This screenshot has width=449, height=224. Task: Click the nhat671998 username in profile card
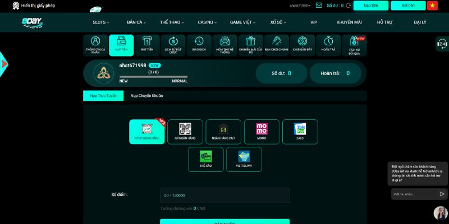133,66
